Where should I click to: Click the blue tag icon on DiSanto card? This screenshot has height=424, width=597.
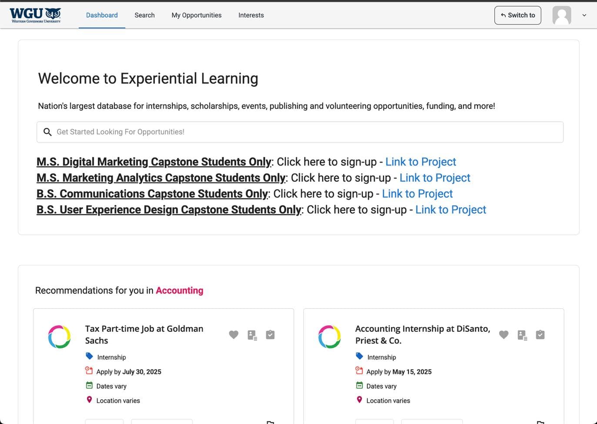pos(359,356)
